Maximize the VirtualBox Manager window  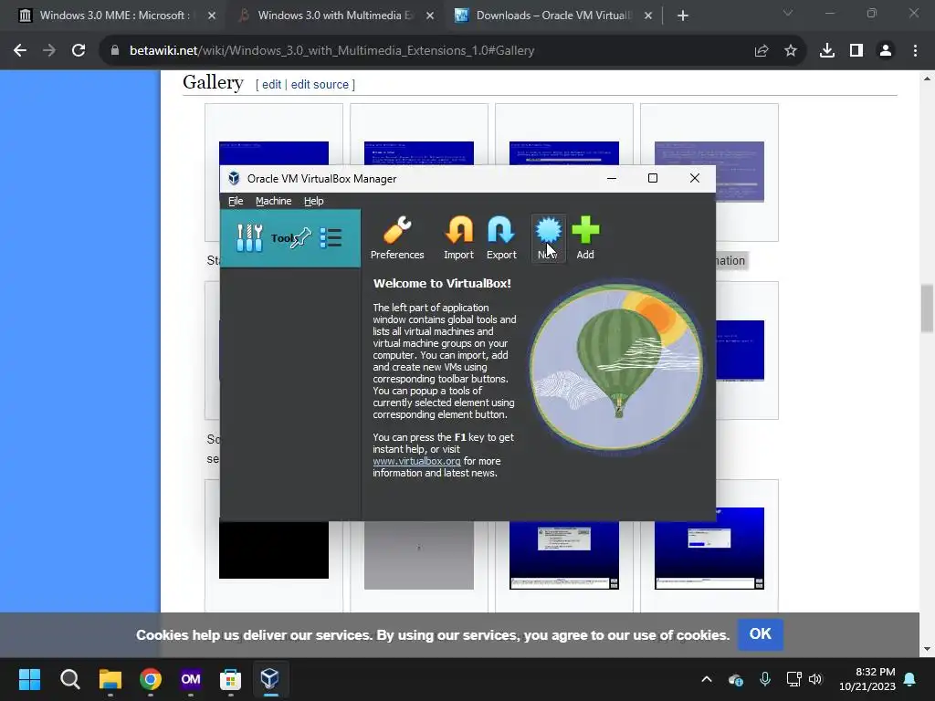click(653, 178)
